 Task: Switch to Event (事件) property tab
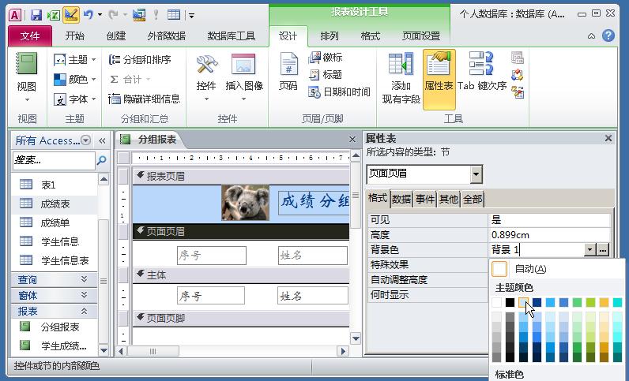(425, 199)
